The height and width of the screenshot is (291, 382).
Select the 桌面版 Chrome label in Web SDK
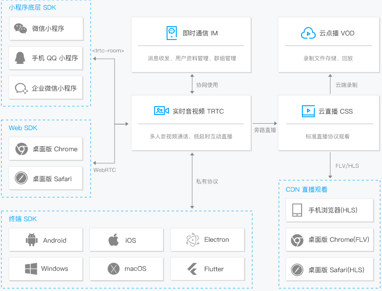55,149
